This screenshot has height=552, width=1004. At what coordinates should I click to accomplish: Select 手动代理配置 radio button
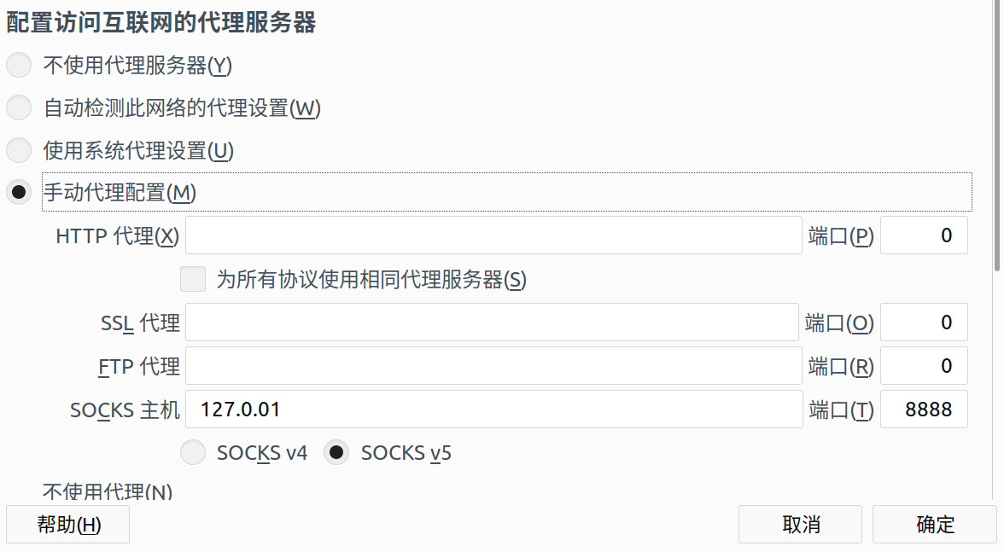[19, 192]
